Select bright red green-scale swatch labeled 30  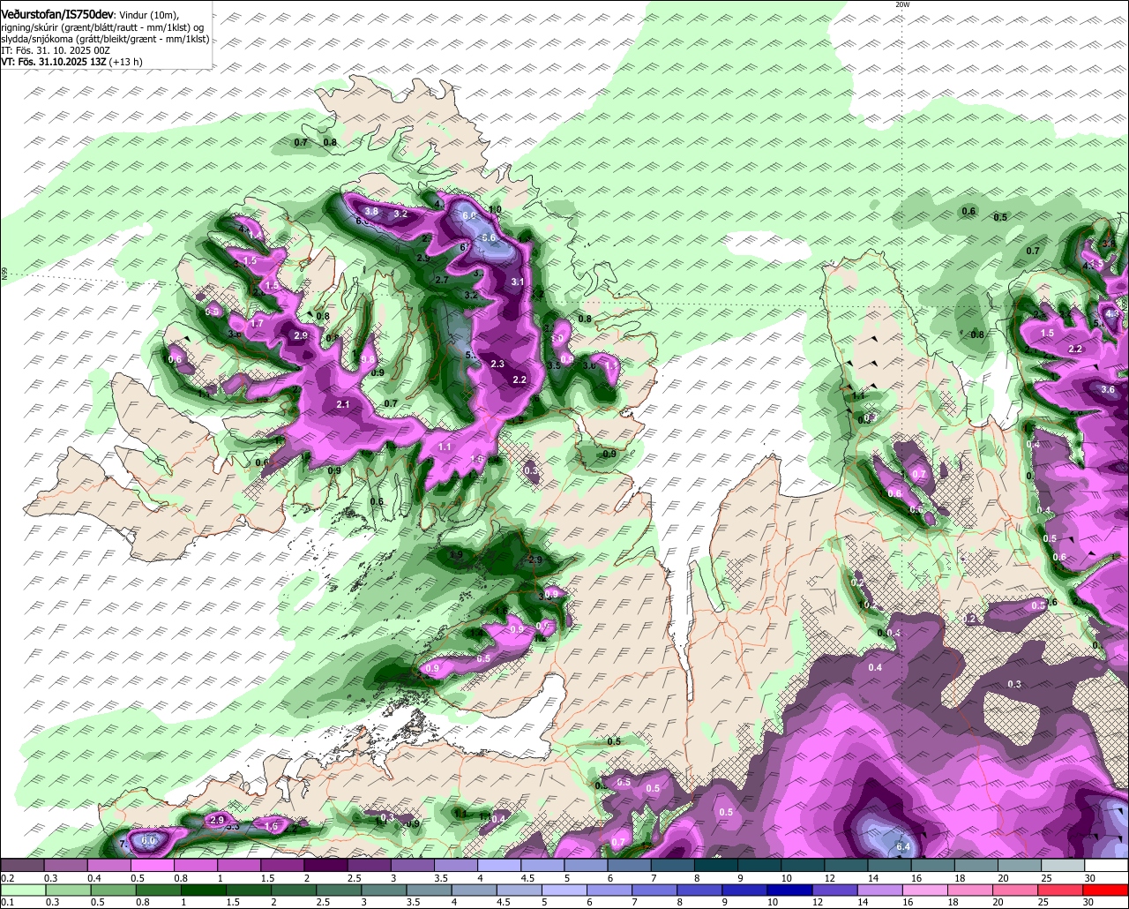tap(1107, 890)
